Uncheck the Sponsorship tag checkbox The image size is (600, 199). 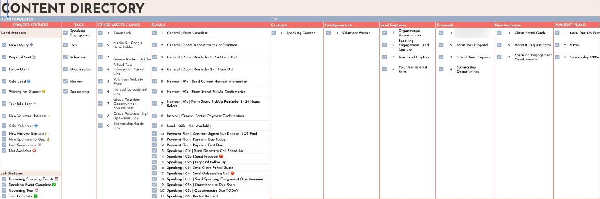click(65, 92)
